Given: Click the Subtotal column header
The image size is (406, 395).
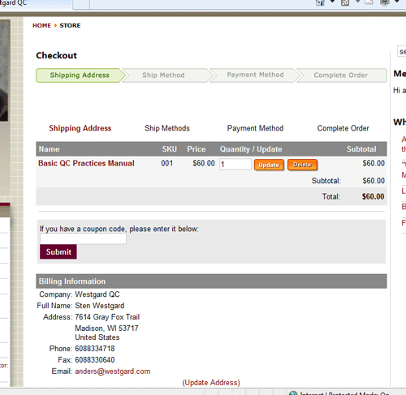Looking at the screenshot, I should pyautogui.click(x=361, y=149).
